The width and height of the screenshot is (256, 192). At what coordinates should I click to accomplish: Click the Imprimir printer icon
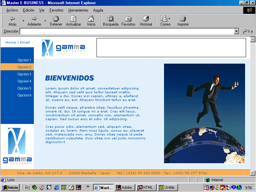183,19
